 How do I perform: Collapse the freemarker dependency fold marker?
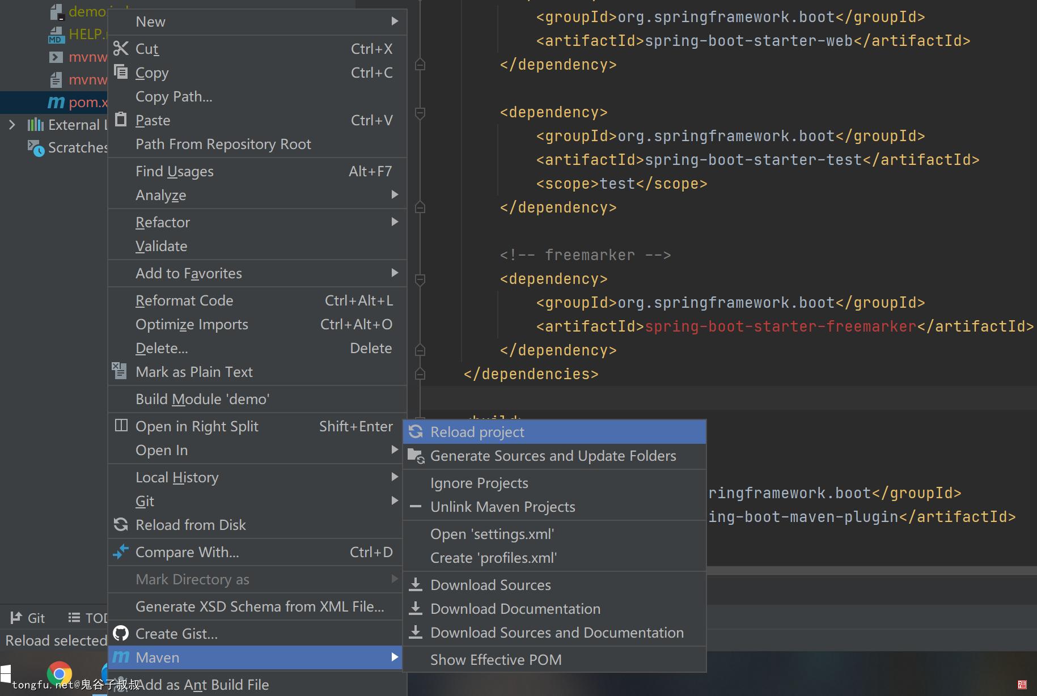(x=420, y=279)
